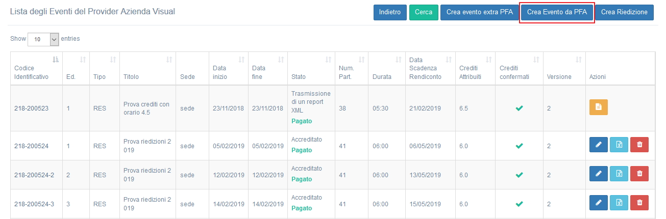Sort the table by Stato column
Screen dimensions: 666x219
coord(310,68)
